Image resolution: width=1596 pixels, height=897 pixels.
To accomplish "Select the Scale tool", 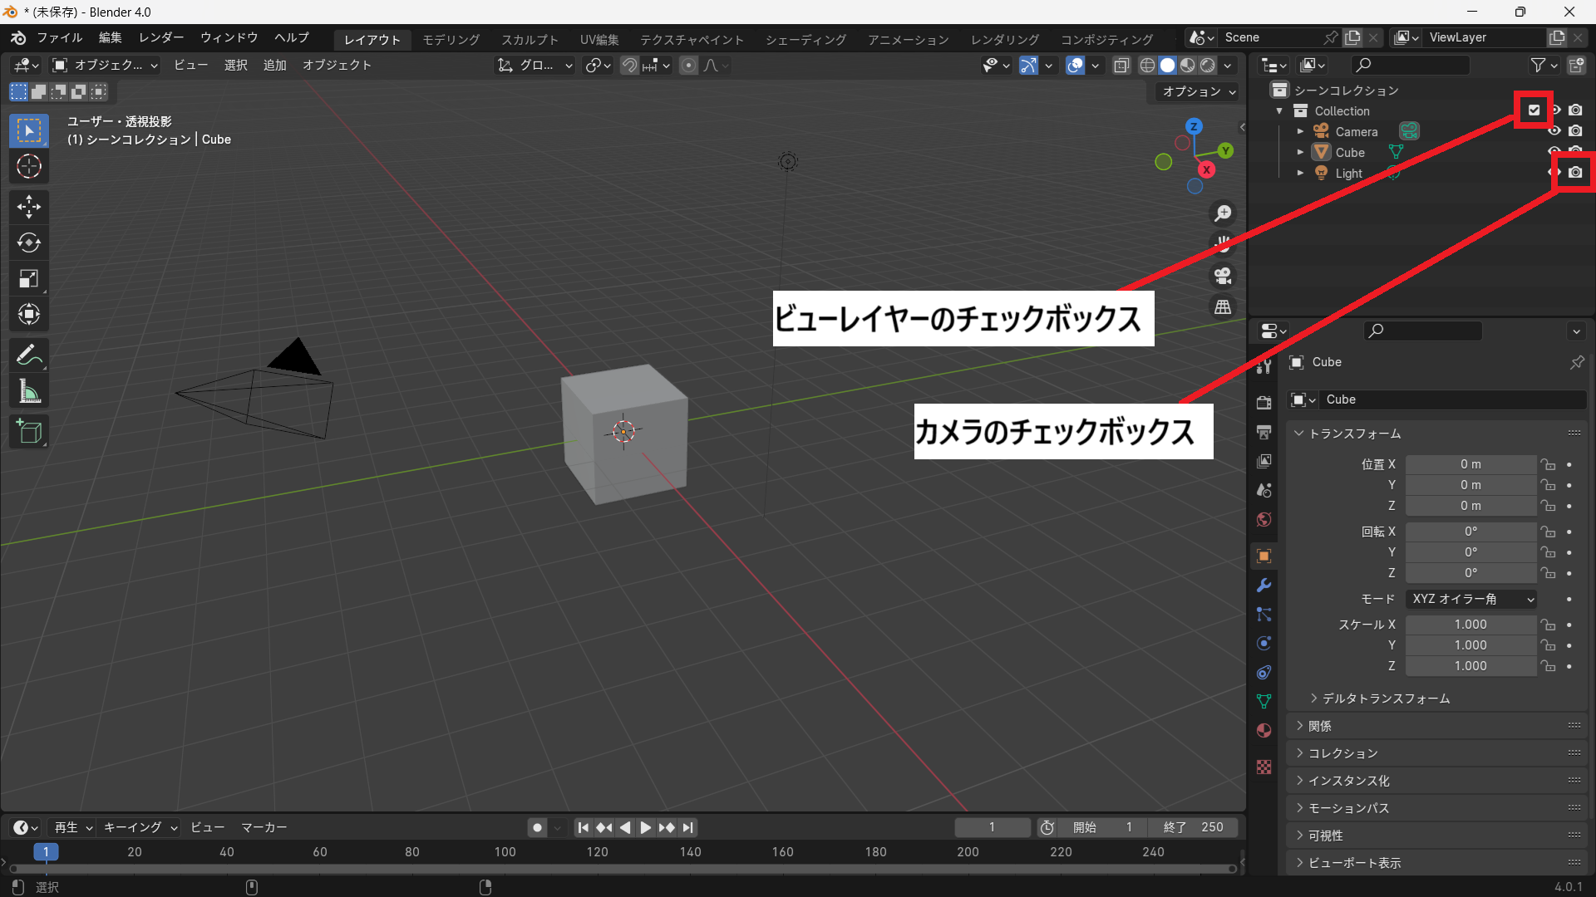I will (29, 278).
